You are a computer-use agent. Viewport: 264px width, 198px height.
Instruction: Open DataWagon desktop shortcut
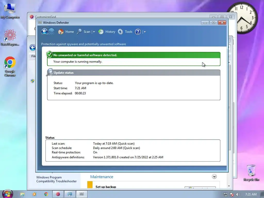[x=10, y=38]
